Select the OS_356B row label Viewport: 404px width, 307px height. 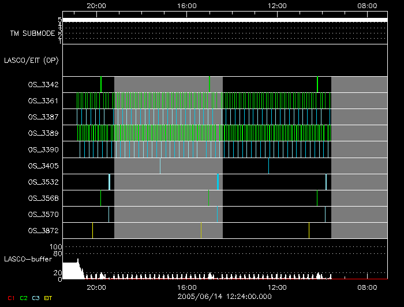[43, 199]
